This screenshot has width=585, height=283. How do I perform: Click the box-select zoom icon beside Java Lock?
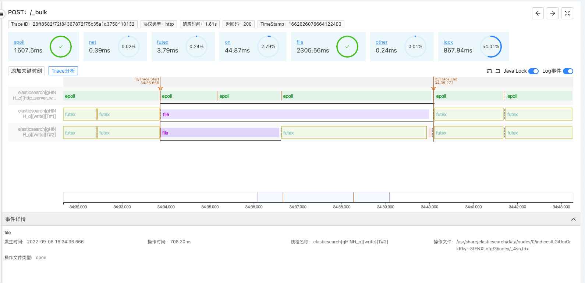point(489,71)
